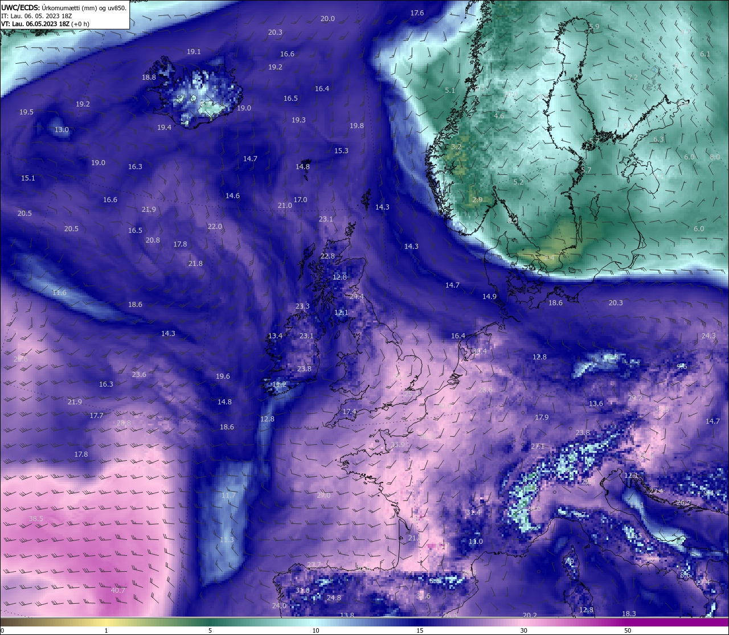This screenshot has width=729, height=635.
Task: Click the map value 27.0
Action: (323, 495)
